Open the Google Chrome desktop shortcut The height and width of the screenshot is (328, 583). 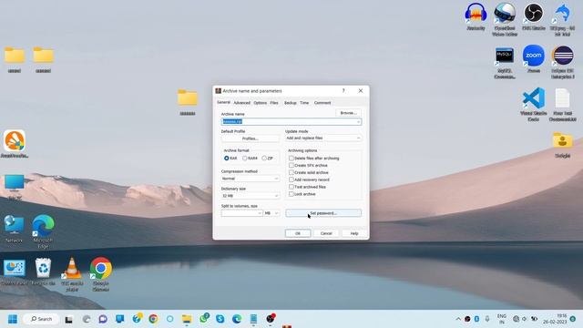point(101,274)
